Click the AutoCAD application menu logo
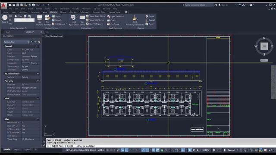 [x=4, y=6]
